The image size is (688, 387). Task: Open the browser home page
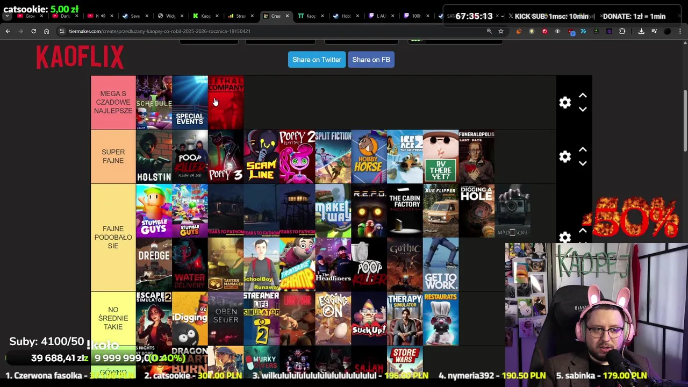tap(46, 31)
